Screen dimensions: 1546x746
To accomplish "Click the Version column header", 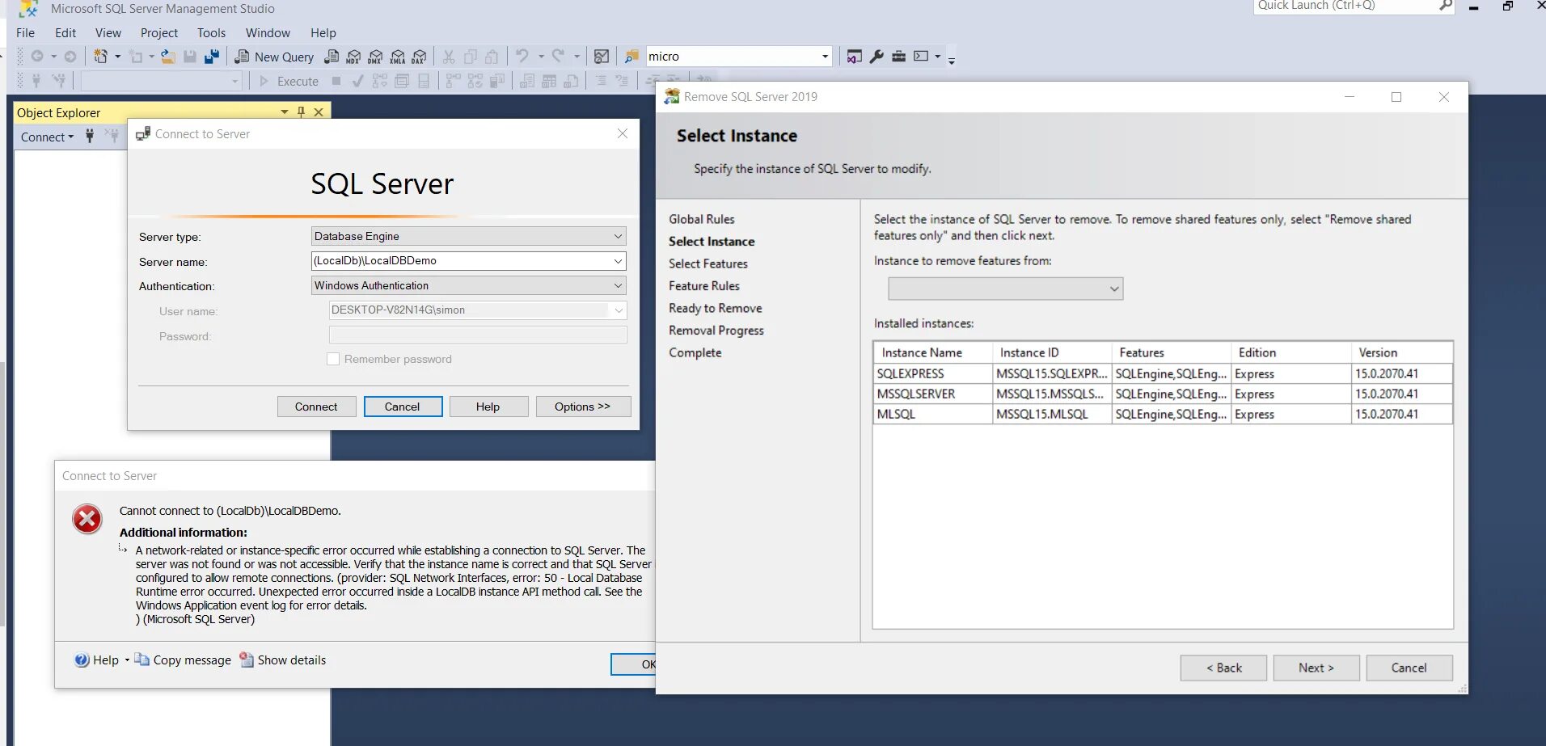I will tap(1402, 352).
